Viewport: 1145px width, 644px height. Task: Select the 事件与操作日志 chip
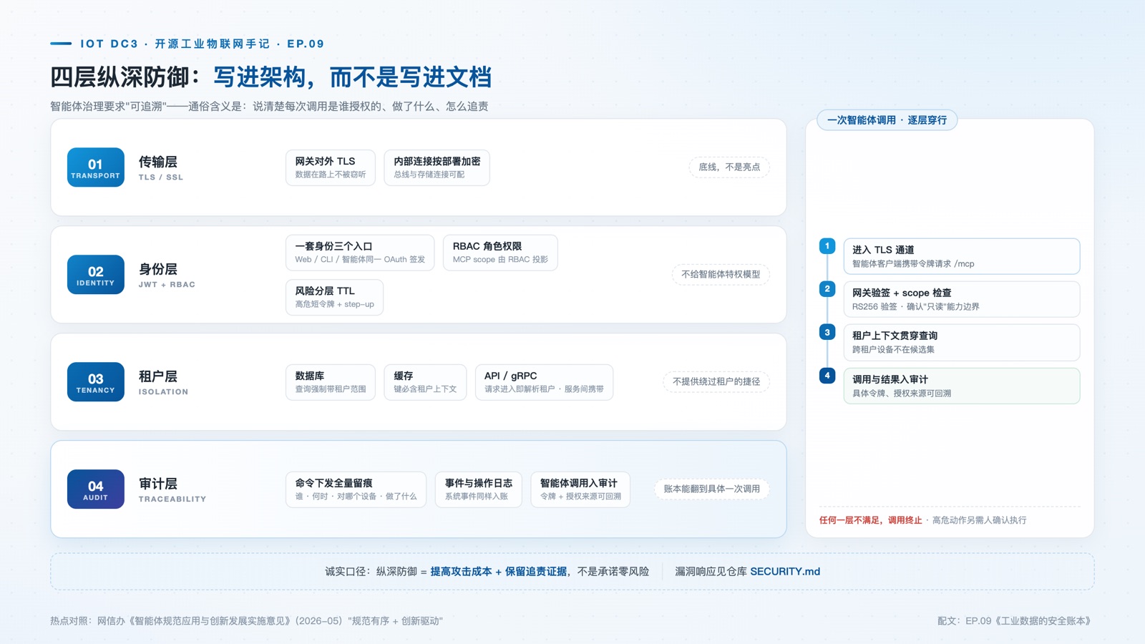pos(479,489)
